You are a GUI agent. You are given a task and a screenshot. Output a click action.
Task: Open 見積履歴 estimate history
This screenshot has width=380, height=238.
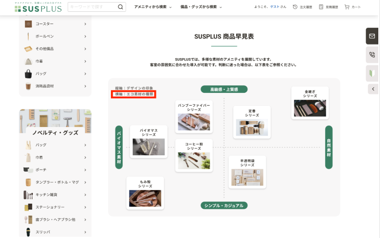click(x=329, y=7)
